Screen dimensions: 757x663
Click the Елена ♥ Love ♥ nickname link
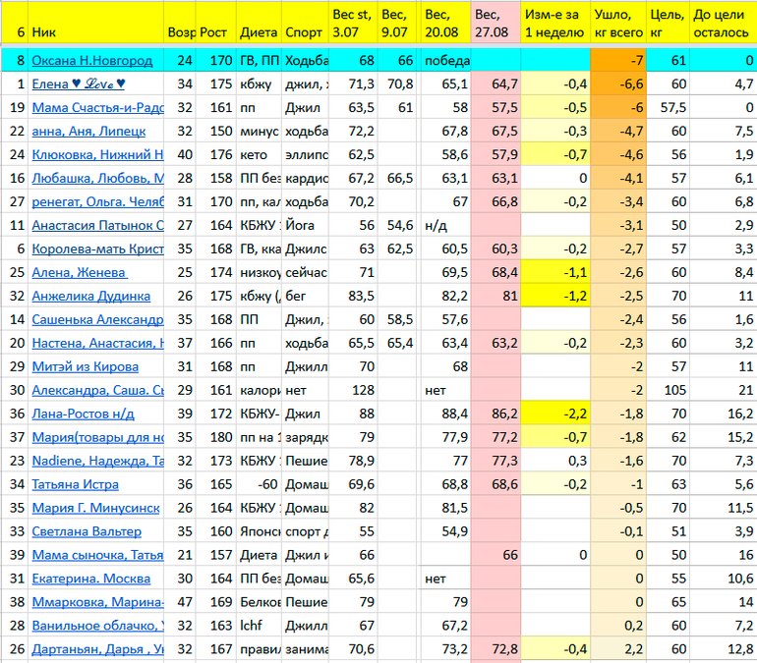coord(79,83)
